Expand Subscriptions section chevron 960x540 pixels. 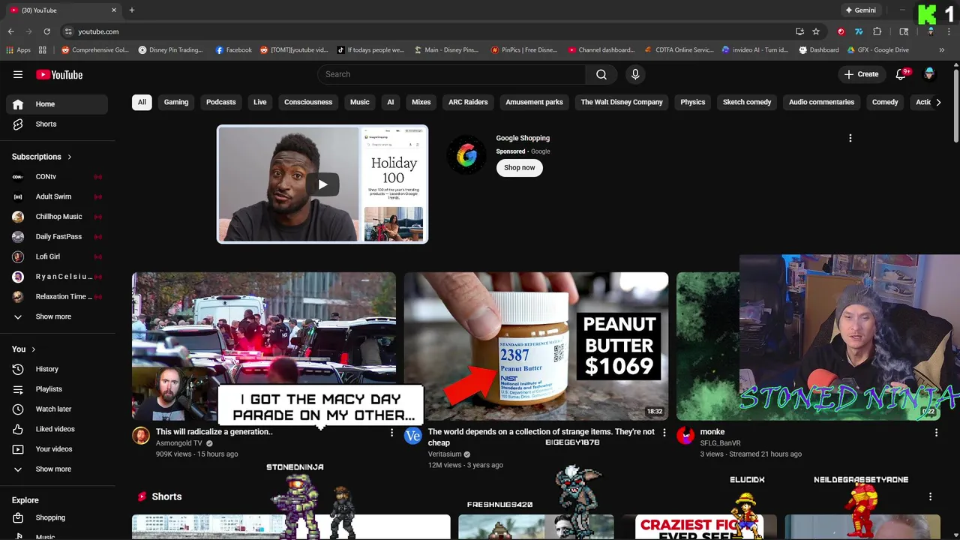[70, 157]
